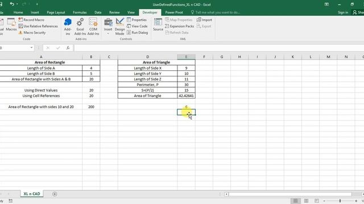
Task: Open the Power Pivot tab
Action: pos(174,12)
